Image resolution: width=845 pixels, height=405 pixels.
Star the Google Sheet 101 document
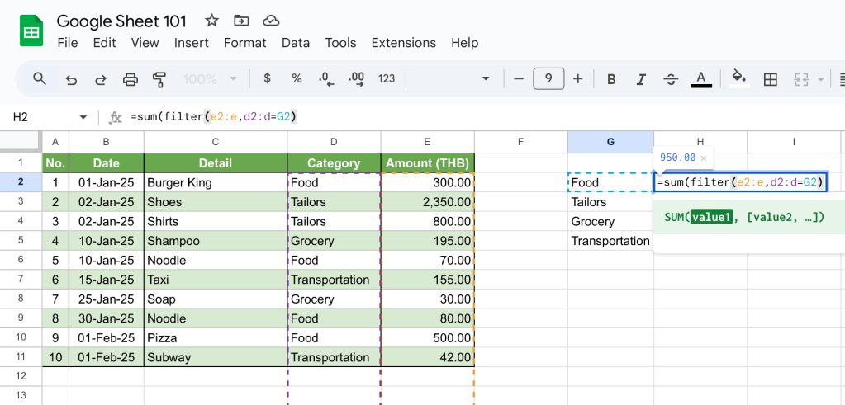(211, 21)
